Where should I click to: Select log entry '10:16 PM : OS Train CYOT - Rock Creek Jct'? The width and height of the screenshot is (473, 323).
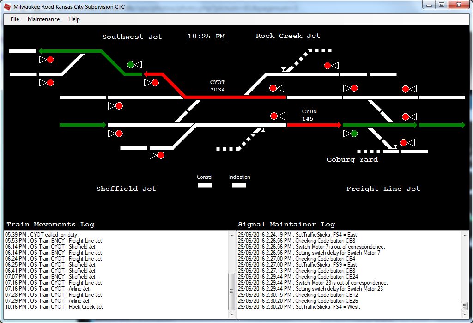[54, 307]
